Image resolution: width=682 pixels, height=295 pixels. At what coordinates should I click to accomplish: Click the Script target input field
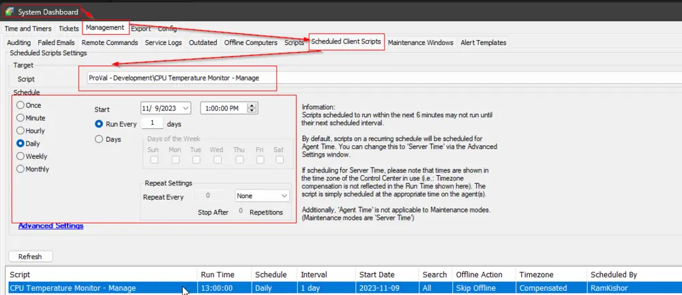[x=384, y=78]
